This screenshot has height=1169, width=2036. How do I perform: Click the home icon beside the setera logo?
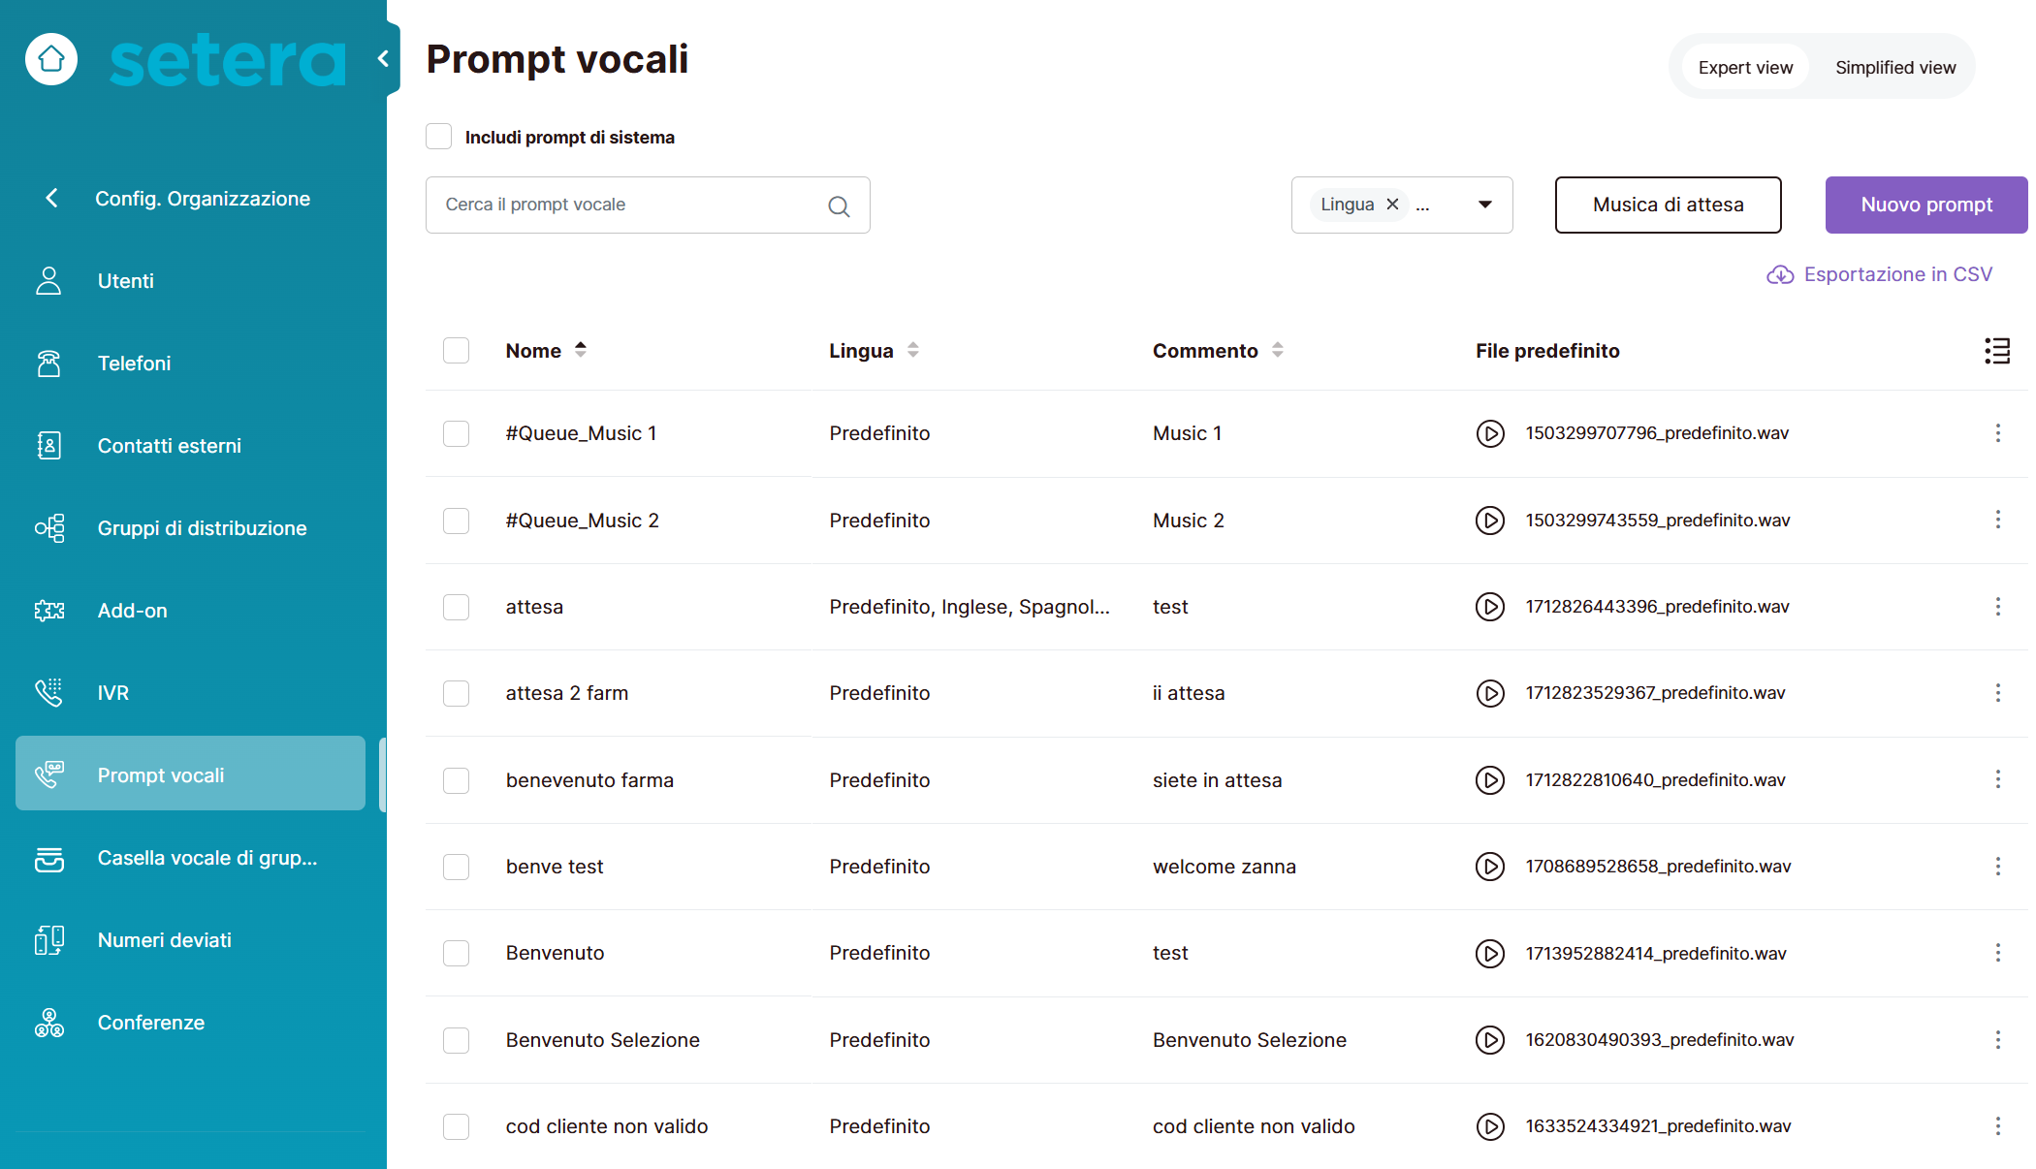[x=51, y=59]
